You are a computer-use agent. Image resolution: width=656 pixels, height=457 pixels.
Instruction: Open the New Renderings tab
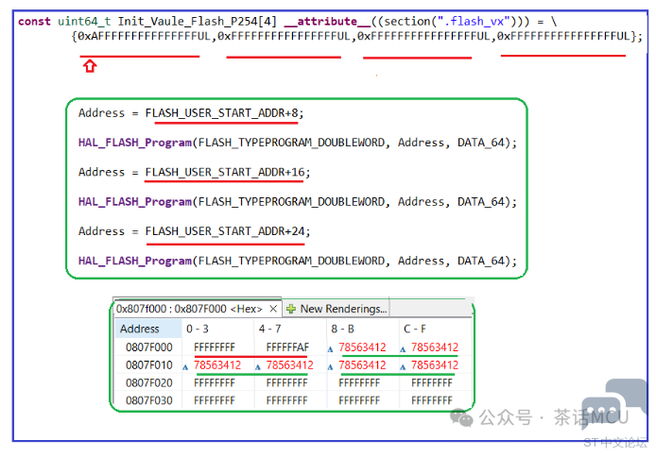click(342, 309)
